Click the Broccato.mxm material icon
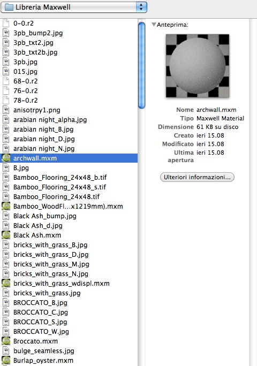This screenshot has height=366, width=257. click(6, 341)
